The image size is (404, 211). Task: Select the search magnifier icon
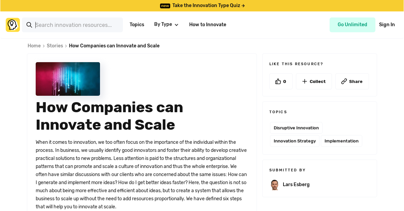(29, 25)
